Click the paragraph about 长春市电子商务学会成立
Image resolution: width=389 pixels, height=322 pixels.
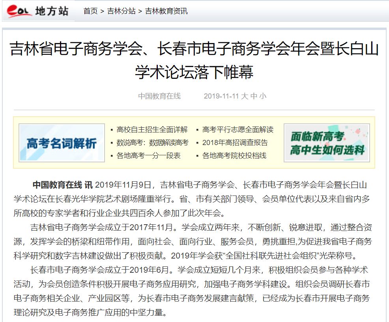[x=194, y=291]
